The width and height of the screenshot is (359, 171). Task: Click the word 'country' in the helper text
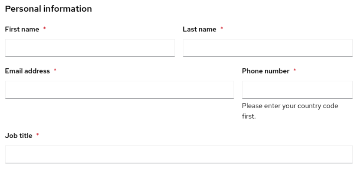(310, 106)
